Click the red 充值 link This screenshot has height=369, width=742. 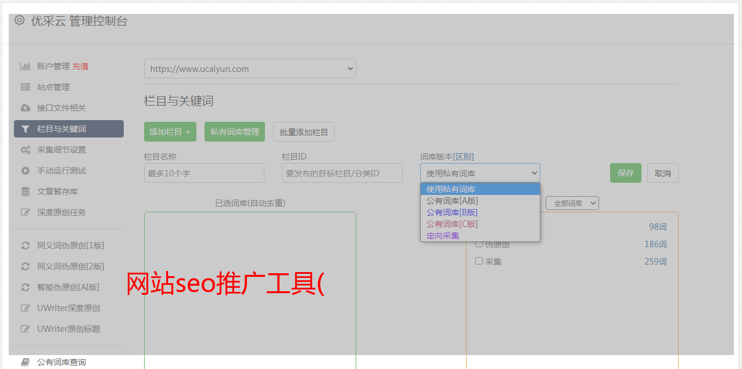coord(80,66)
